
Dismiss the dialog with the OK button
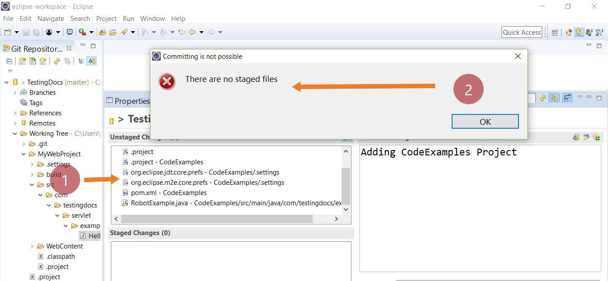point(485,121)
